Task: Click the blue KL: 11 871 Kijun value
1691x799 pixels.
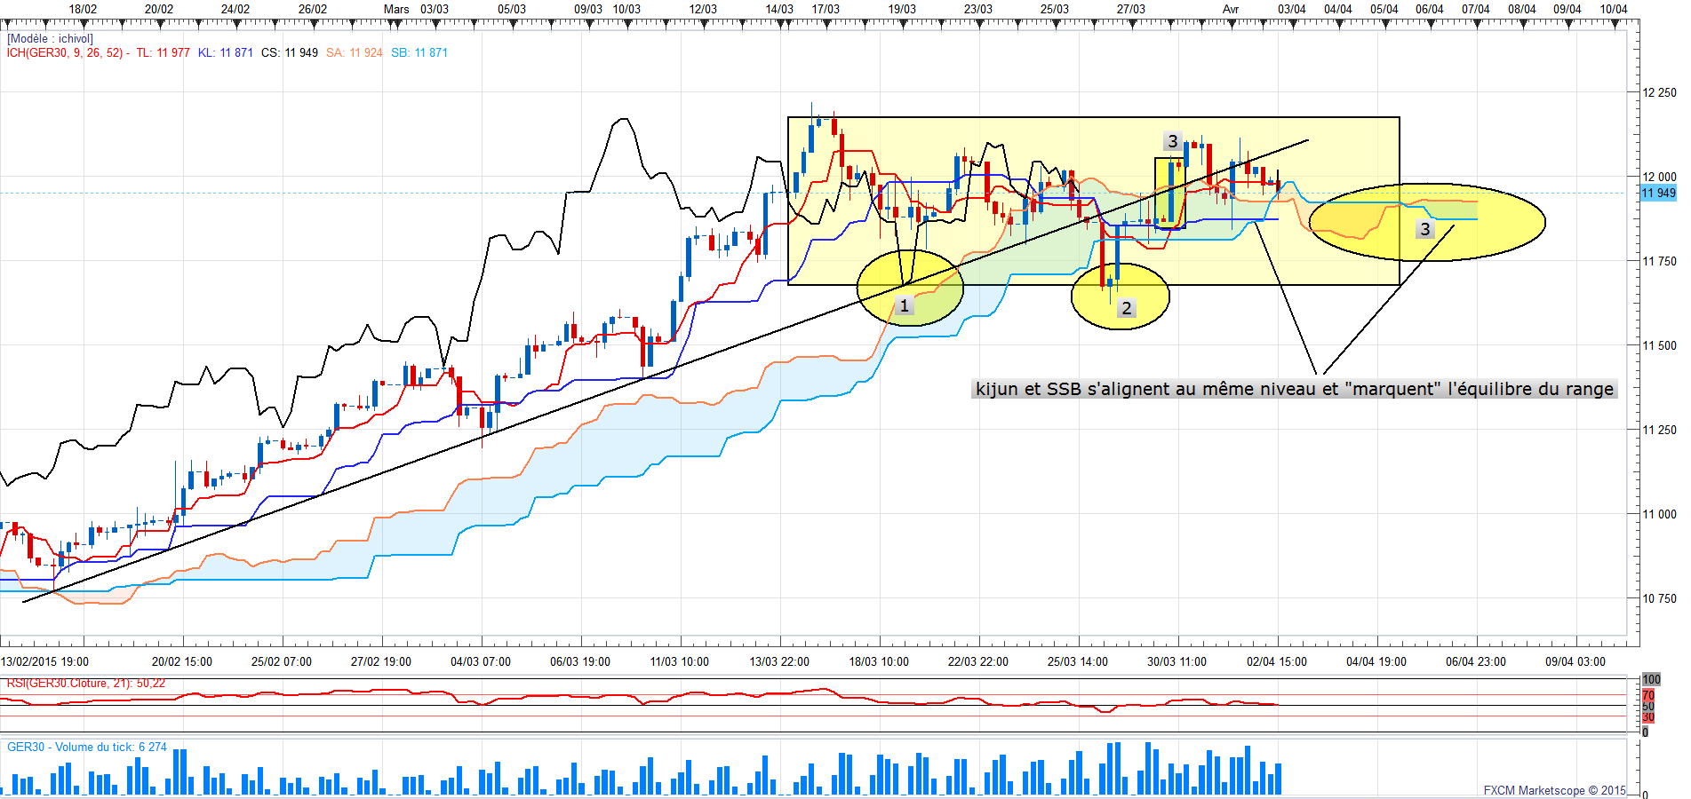Action: pos(226,53)
